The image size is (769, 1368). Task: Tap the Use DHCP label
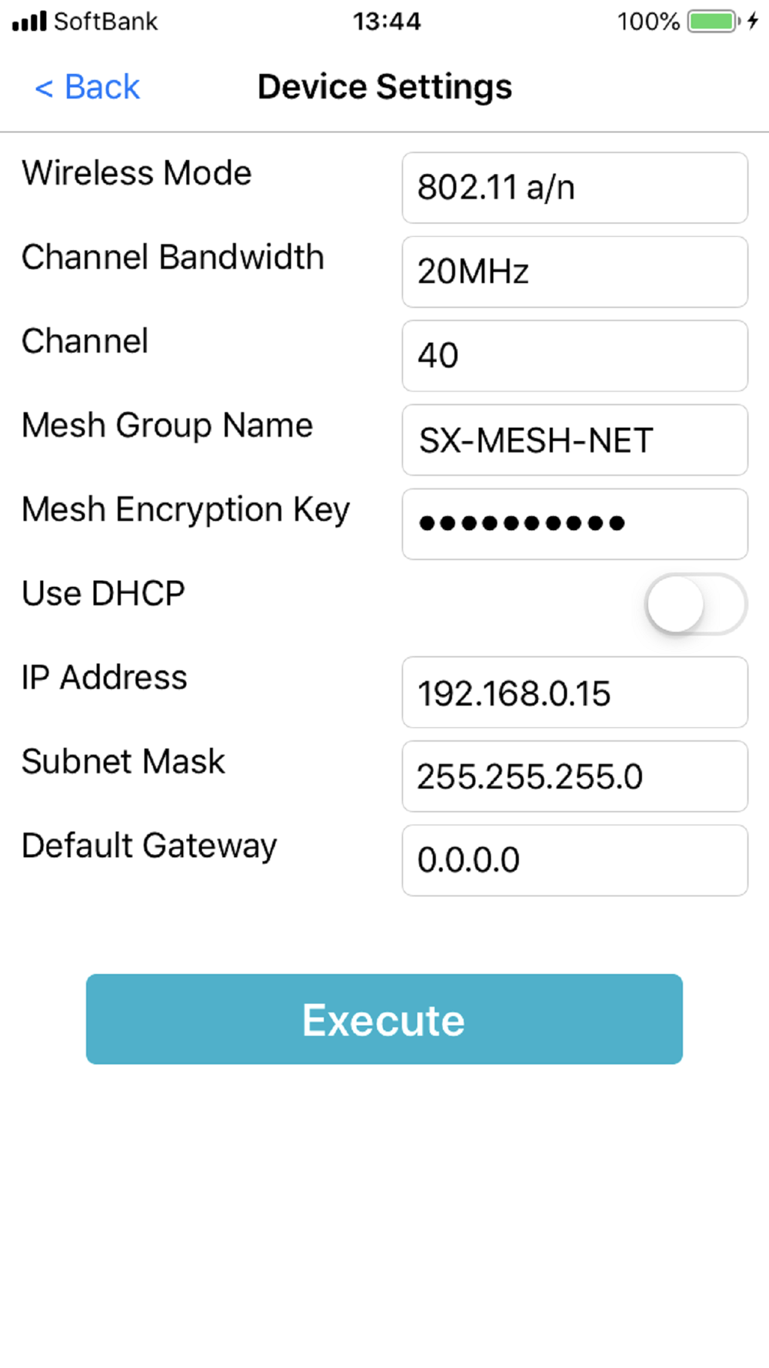[x=104, y=593]
